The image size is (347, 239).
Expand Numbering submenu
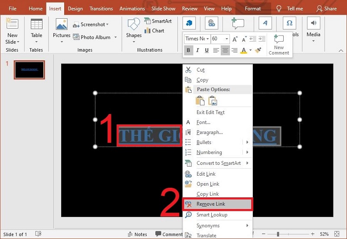[x=247, y=152]
